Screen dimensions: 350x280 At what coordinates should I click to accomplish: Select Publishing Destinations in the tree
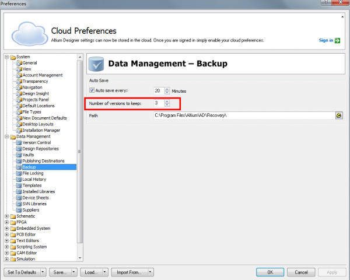click(x=43, y=161)
